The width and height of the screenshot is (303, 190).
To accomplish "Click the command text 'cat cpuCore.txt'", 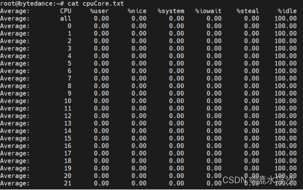I will click(96, 4).
